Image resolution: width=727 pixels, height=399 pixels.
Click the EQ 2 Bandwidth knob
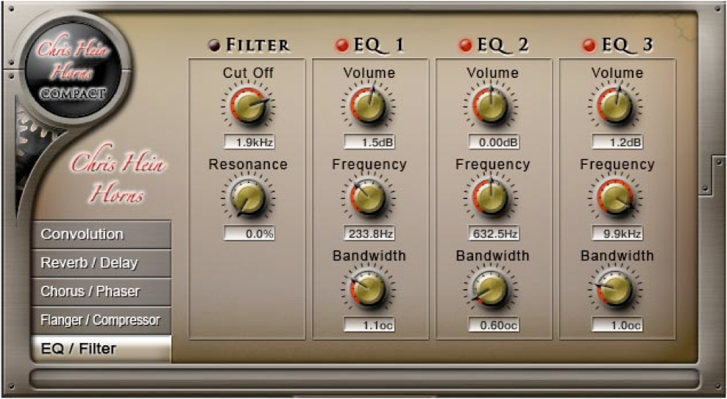(x=492, y=289)
